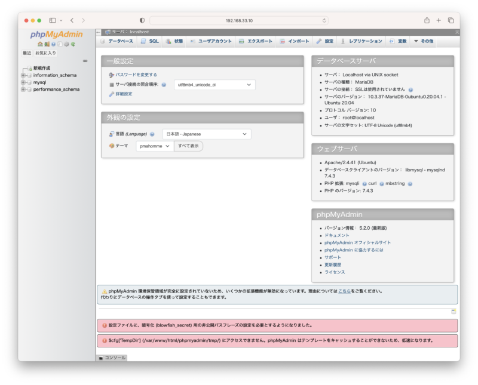Image resolution: width=478 pixels, height=385 pixels.
Task: Open the ライセンス link
Action: coord(335,272)
